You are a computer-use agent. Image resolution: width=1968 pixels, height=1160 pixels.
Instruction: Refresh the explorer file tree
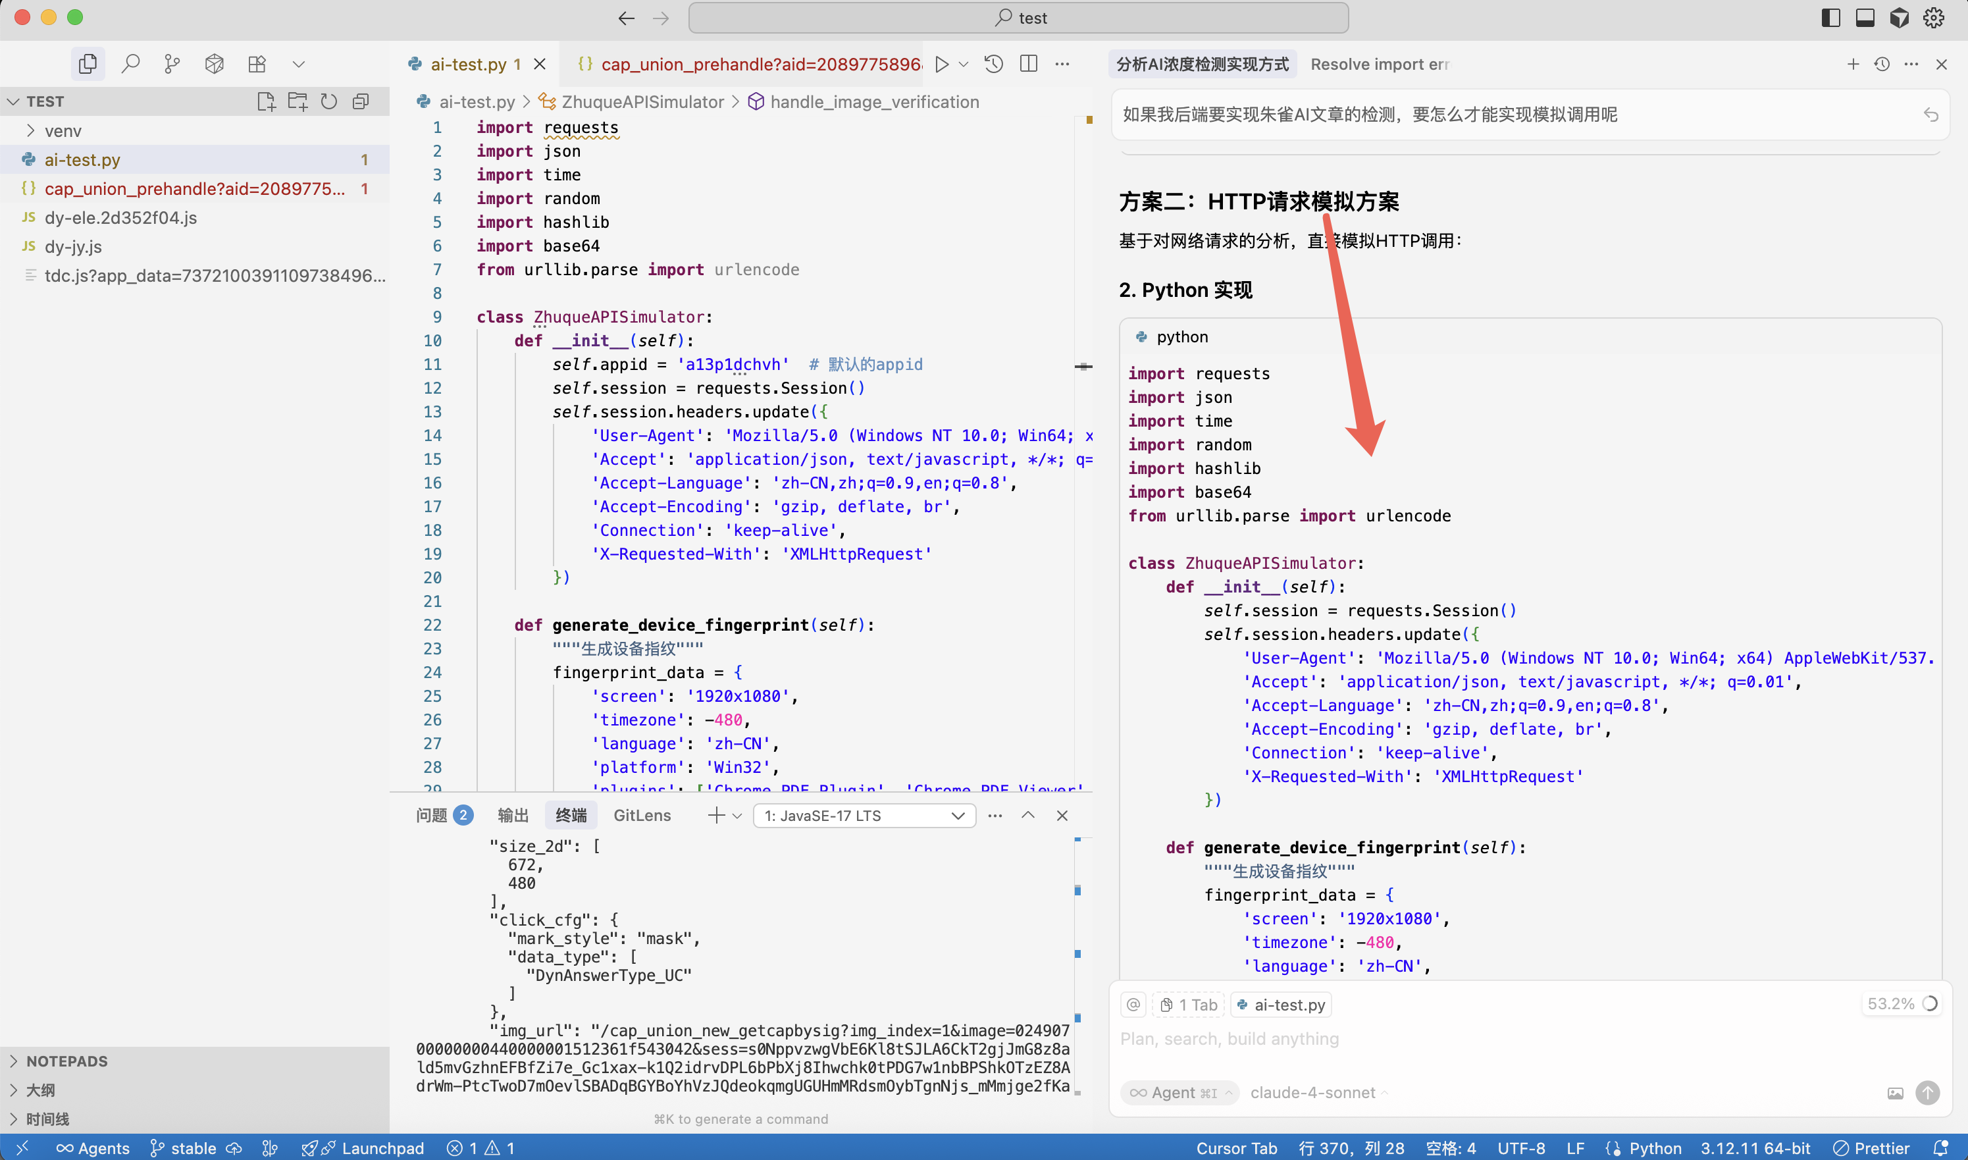pyautogui.click(x=329, y=101)
